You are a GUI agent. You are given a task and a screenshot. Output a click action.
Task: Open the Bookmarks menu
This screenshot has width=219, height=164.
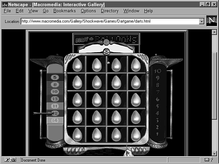tap(64, 11)
